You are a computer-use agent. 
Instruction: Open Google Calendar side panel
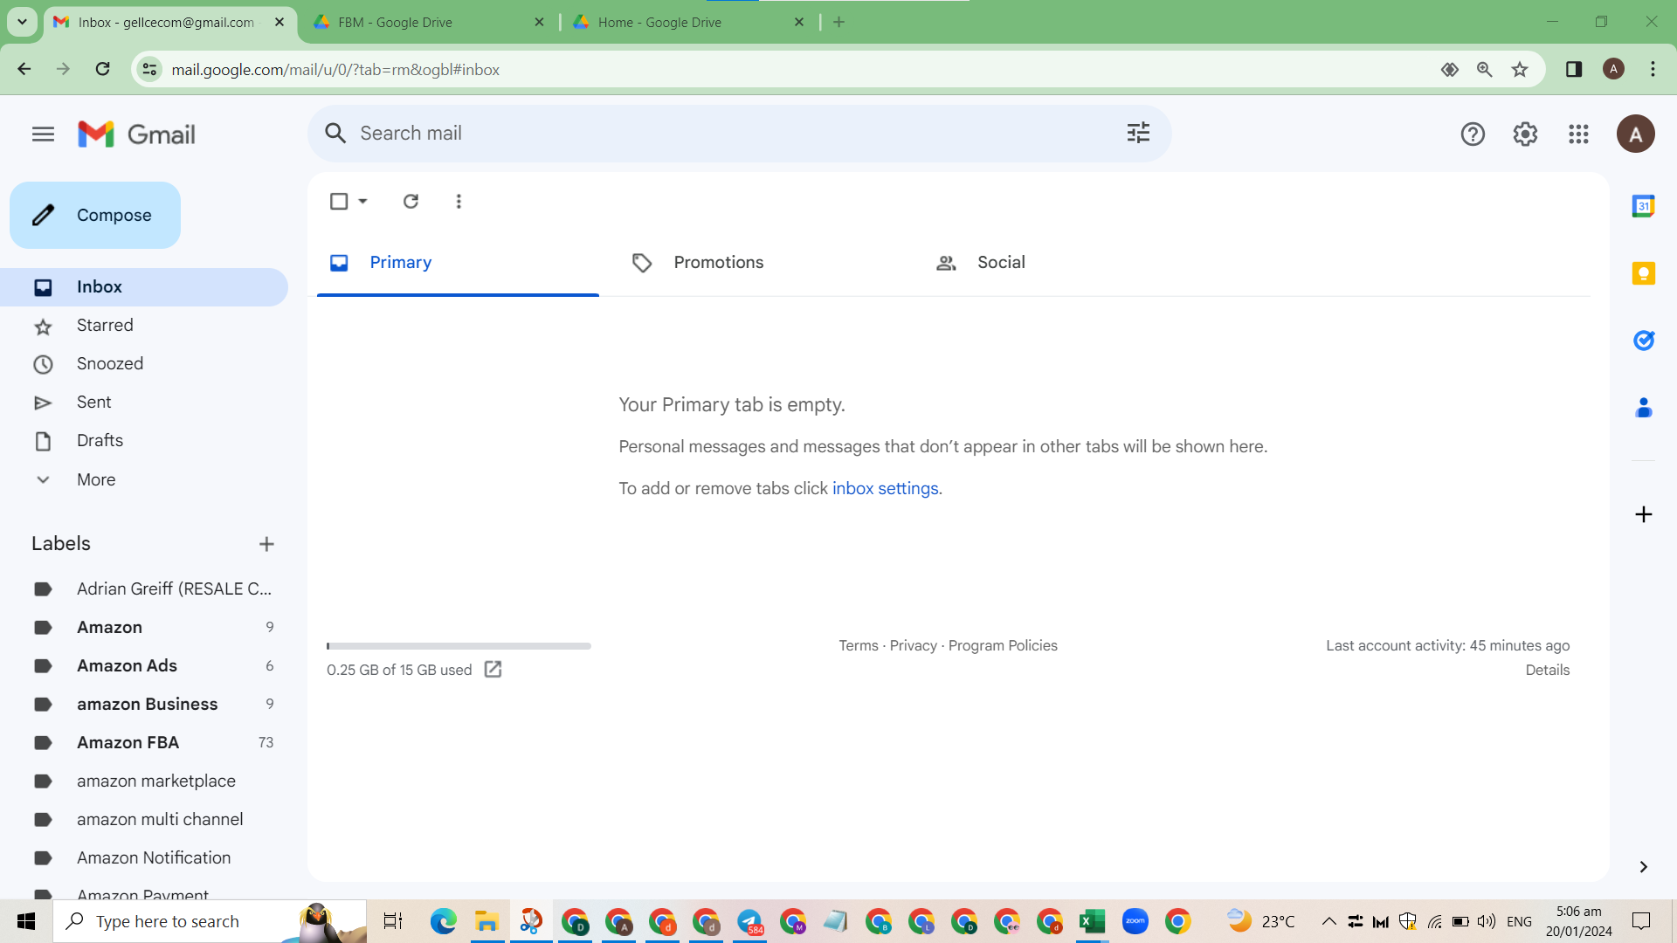click(1643, 206)
